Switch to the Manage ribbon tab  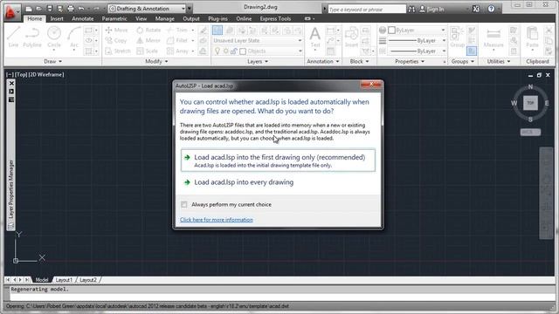(165, 18)
